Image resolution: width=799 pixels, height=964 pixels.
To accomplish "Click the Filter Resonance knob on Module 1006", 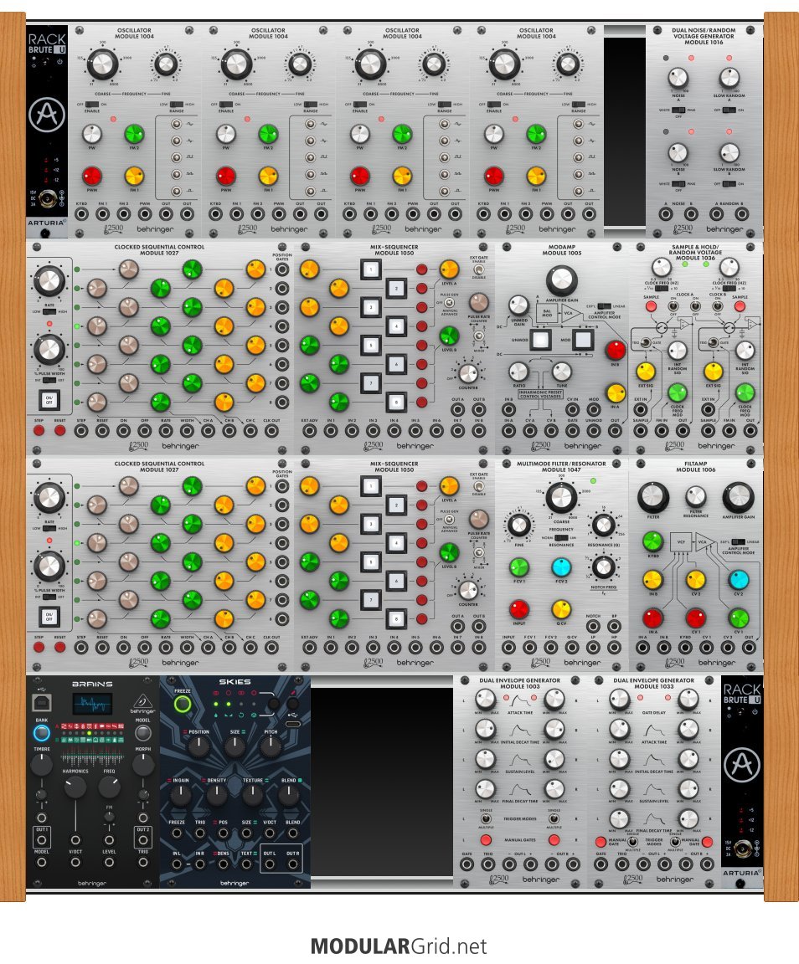I will pos(696,495).
